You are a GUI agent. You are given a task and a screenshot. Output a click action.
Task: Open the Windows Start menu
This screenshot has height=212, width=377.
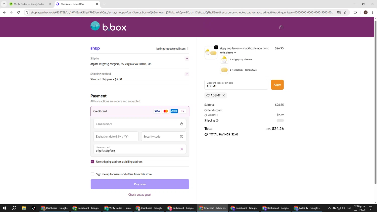(4, 208)
